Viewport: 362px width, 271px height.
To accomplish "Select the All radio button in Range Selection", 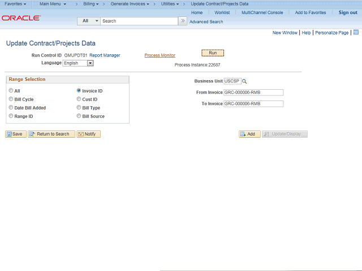I will pos(11,90).
